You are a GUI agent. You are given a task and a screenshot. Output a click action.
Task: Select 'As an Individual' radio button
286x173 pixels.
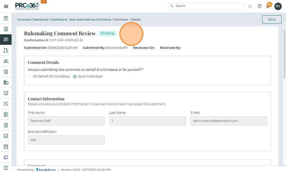point(75,77)
